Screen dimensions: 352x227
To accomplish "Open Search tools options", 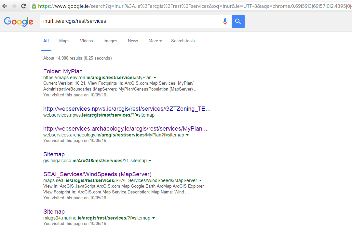I will click(x=183, y=41).
